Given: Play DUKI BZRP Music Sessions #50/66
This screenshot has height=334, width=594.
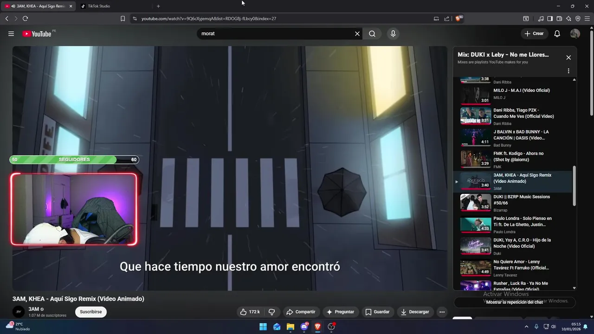Looking at the screenshot, I should coord(512,203).
